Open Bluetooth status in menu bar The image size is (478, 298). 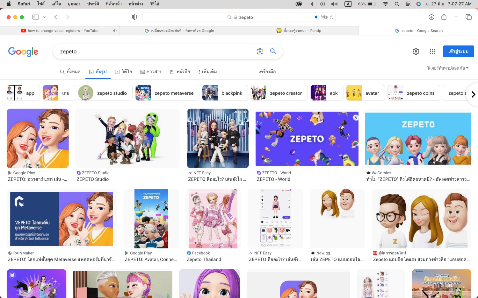tap(312, 4)
